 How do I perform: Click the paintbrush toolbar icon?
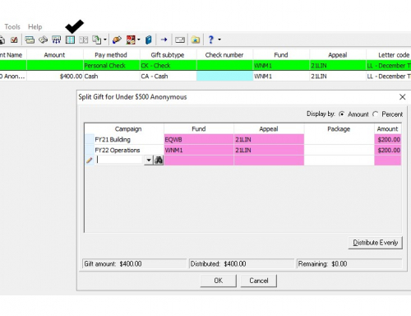(x=117, y=39)
